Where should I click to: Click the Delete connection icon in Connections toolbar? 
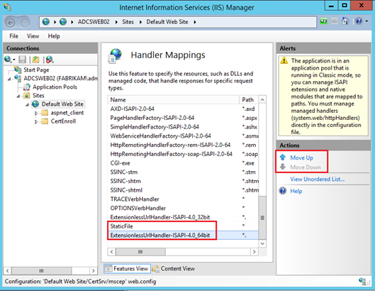click(50, 60)
